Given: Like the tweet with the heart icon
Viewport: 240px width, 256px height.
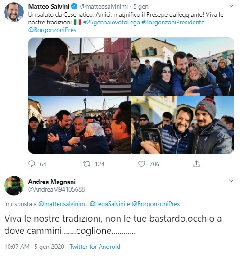Looking at the screenshot, I should (x=141, y=164).
